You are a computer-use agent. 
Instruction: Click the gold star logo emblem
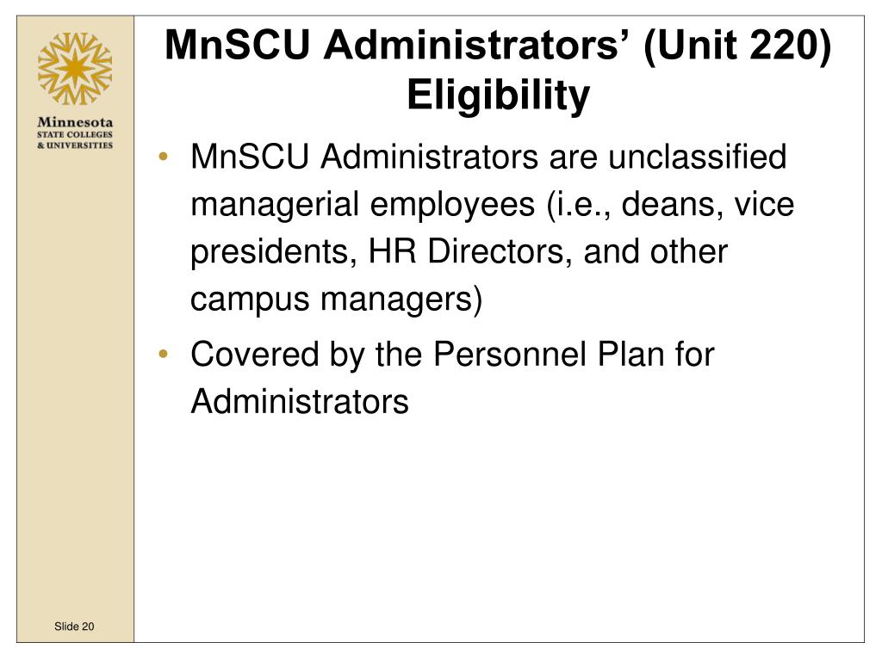(75, 69)
